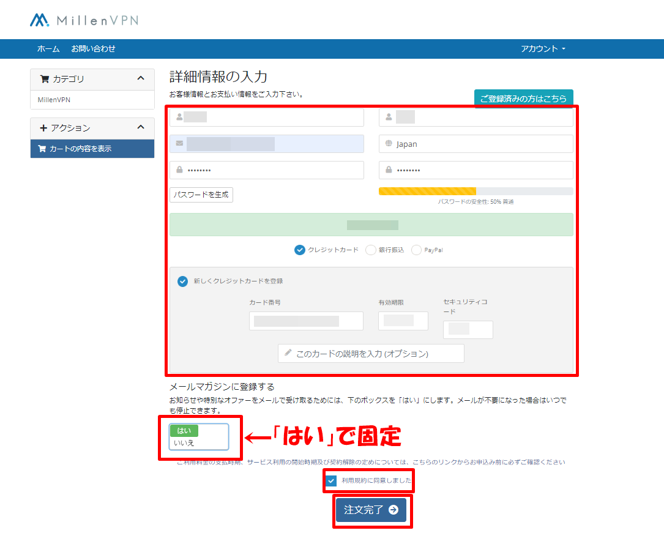Click the ご登録済みの方はこちら button
The width and height of the screenshot is (664, 544).
pyautogui.click(x=523, y=98)
